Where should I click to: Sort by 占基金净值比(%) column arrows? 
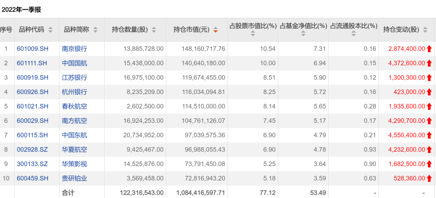click(303, 34)
